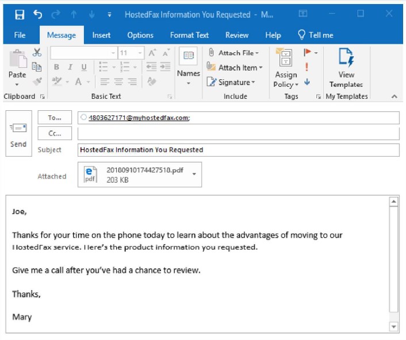Screen dimensions: 406x340
Task: Select the attached PDF file 20180910174427518.pdf
Action: [140, 175]
